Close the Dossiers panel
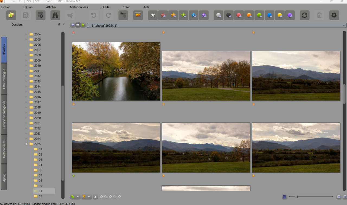This screenshot has height=205, width=347. (x=64, y=24)
